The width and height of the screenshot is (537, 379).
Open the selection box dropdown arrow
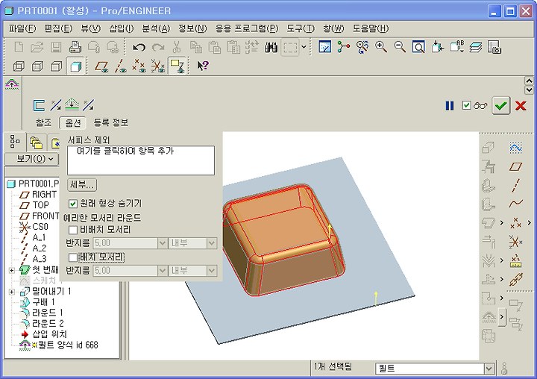[x=304, y=46]
